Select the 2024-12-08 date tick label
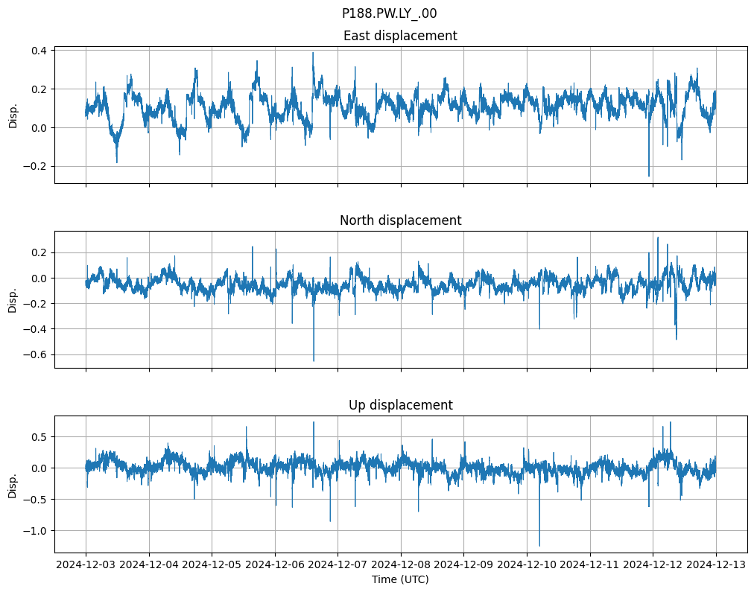Image resolution: width=754 pixels, height=592 pixels. [401, 565]
